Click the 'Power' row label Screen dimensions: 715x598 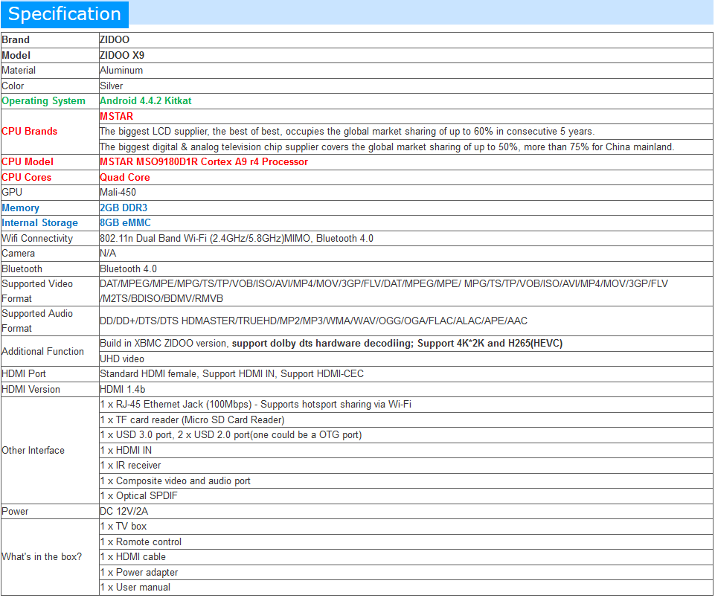tap(15, 512)
